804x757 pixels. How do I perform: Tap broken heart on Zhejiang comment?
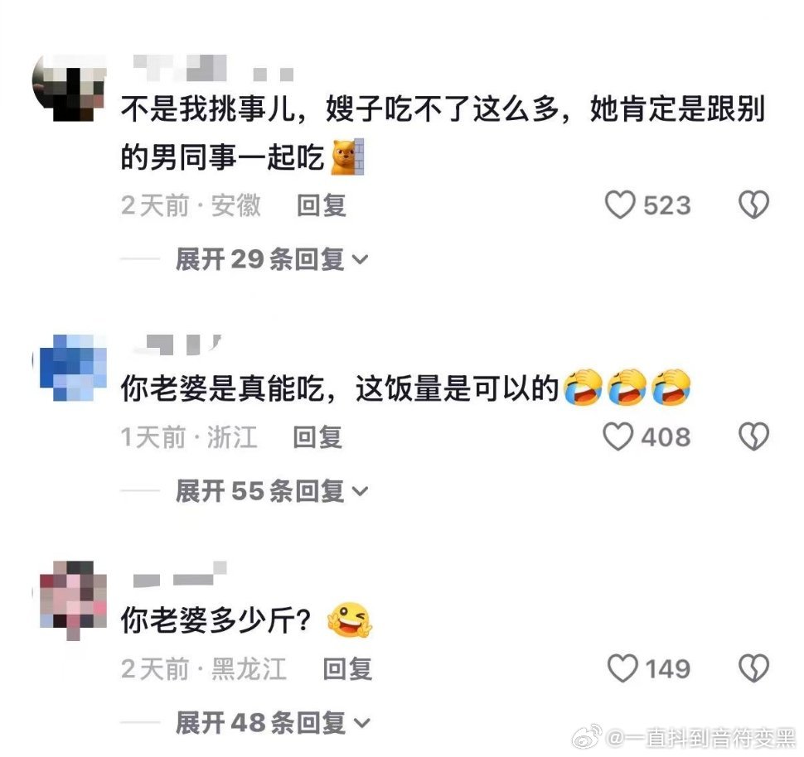(753, 436)
